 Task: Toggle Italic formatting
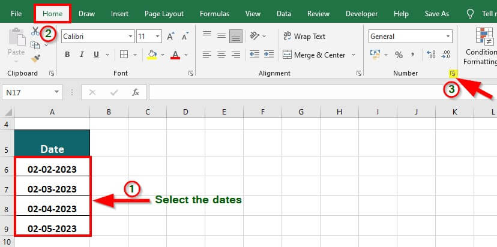click(82, 55)
